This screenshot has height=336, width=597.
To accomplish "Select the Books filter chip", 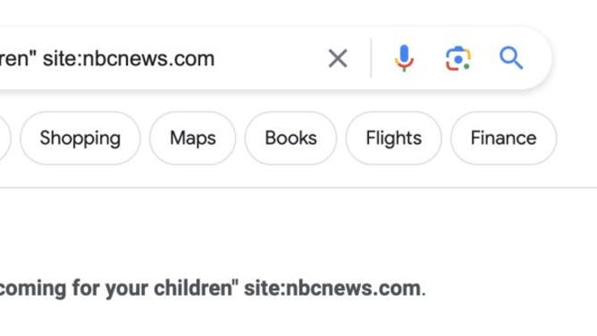I will tap(290, 139).
